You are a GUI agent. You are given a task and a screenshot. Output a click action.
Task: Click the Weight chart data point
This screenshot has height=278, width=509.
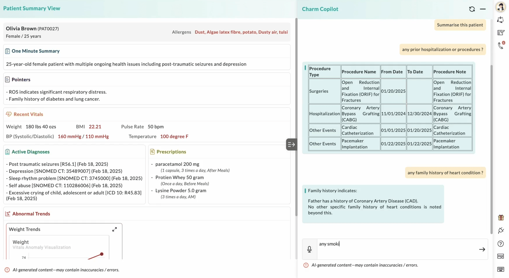[x=102, y=254]
